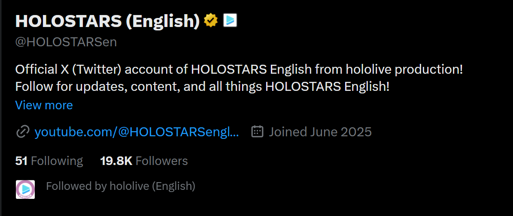
Task: Click the word Followers label
Action: click(162, 161)
